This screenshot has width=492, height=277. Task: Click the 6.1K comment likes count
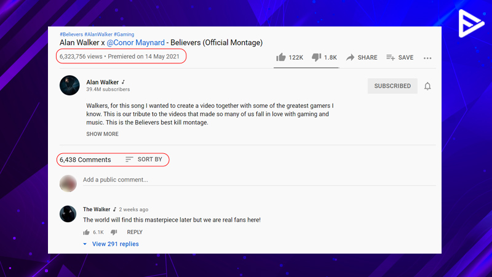click(x=98, y=232)
